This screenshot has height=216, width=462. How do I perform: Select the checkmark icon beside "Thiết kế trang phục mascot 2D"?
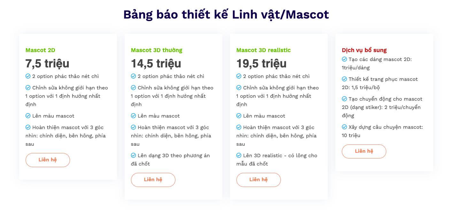click(x=344, y=79)
